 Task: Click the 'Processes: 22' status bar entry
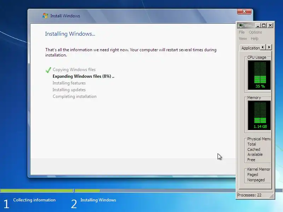(x=249, y=195)
